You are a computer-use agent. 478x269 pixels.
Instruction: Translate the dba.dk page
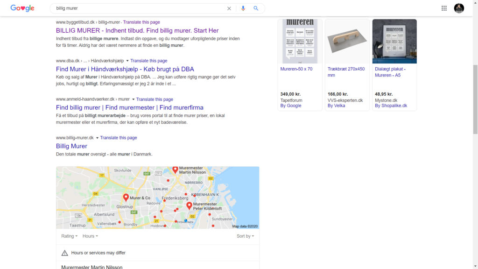click(x=149, y=61)
